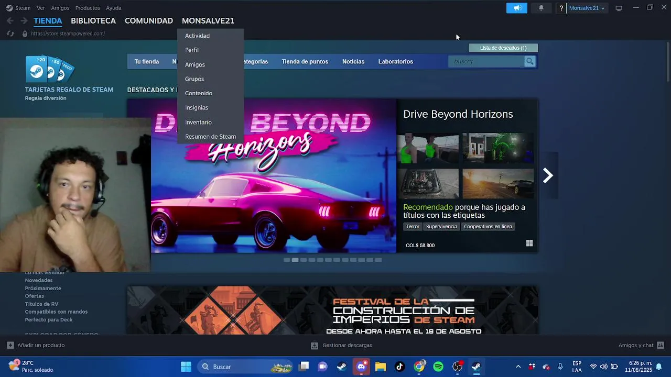The image size is (671, 377).
Task: Click the page vertical scrollbar
Action: [x=668, y=61]
